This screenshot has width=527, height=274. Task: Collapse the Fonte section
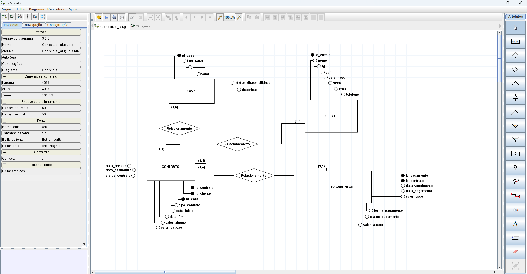pos(5,121)
